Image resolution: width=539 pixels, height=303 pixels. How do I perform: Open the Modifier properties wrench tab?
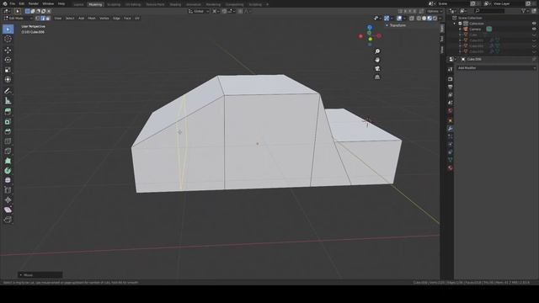click(451, 129)
